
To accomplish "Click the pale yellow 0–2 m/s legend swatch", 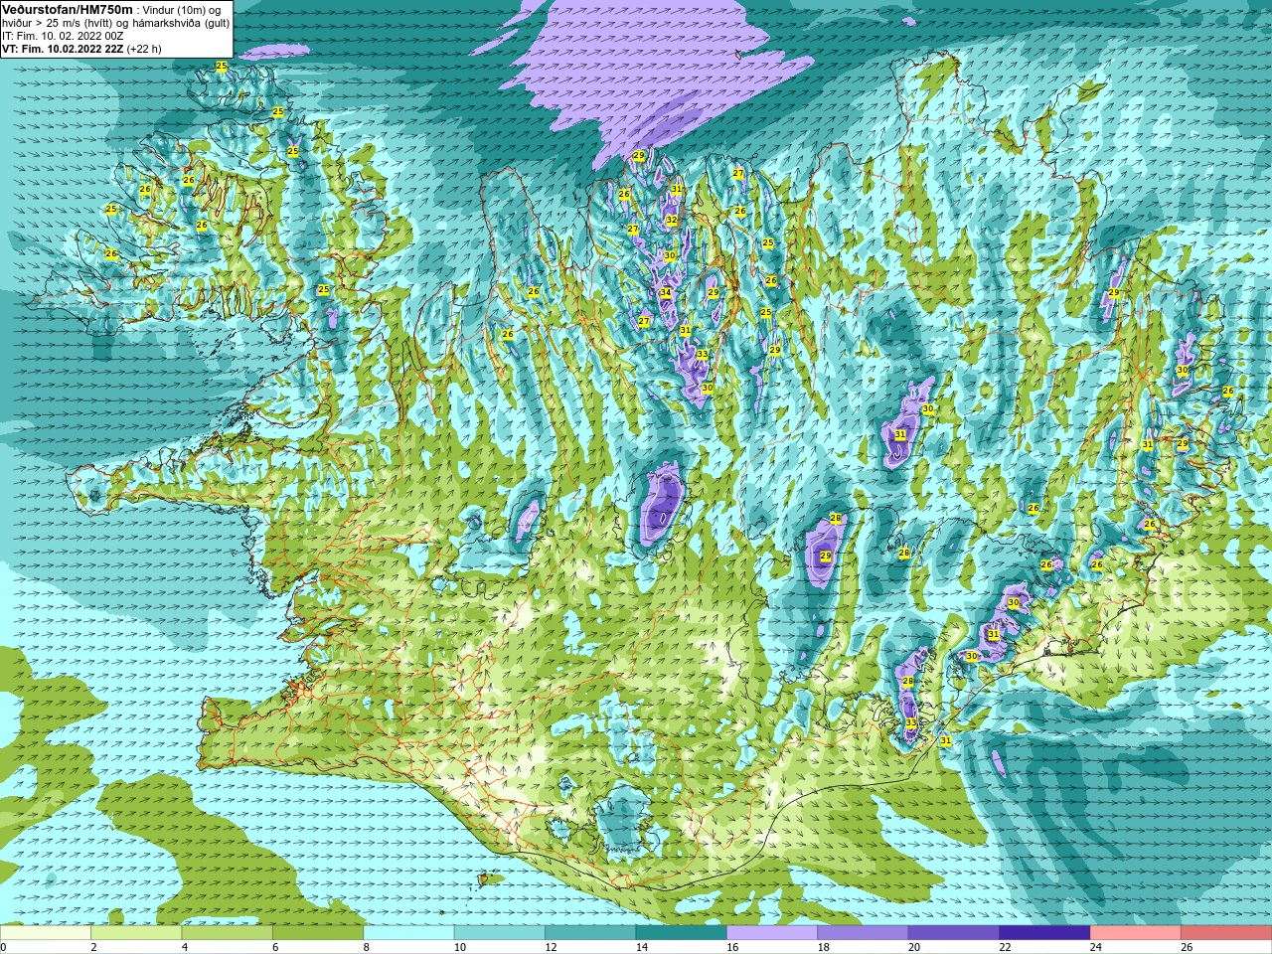I will pyautogui.click(x=46, y=933).
